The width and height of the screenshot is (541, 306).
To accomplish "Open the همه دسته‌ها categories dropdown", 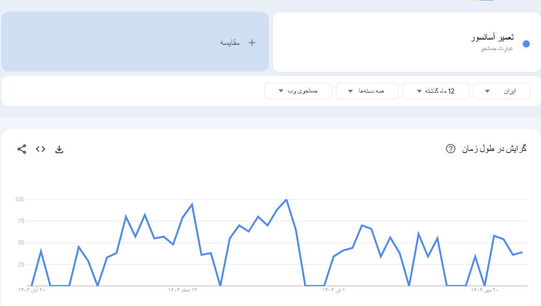I will (367, 91).
